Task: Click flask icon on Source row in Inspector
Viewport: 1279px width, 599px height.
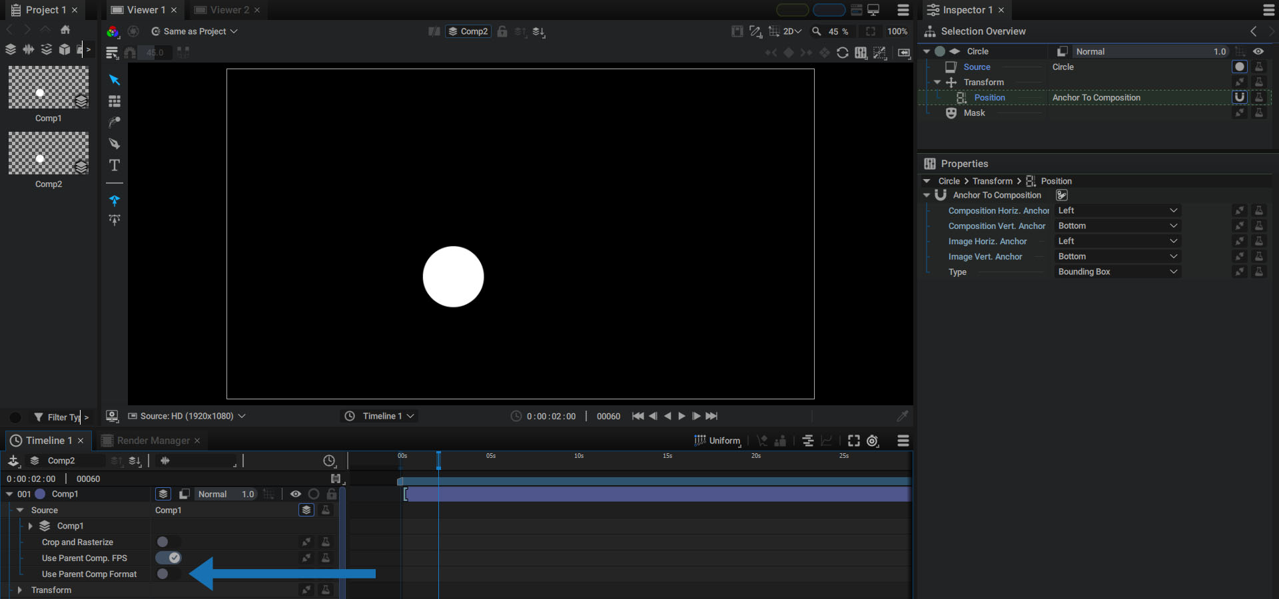Action: tap(1259, 67)
